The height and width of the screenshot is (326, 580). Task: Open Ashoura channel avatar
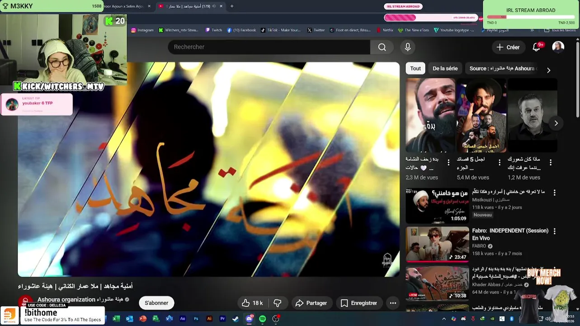coord(25,302)
